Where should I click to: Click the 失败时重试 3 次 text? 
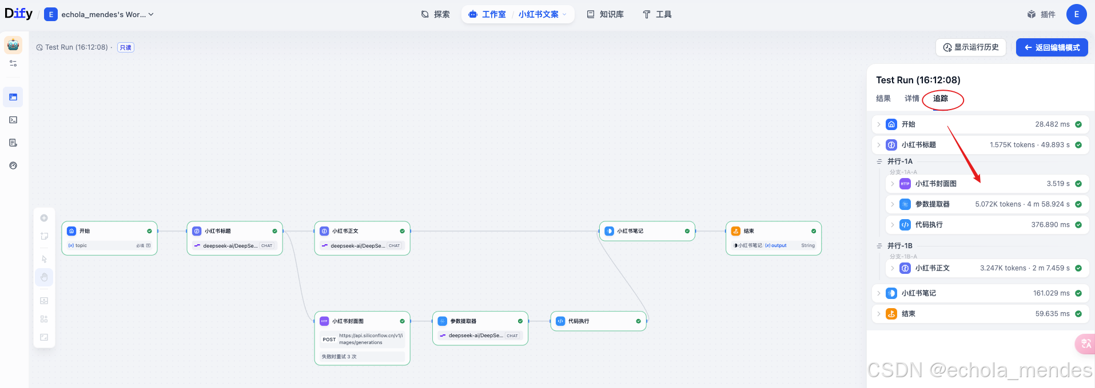point(339,357)
